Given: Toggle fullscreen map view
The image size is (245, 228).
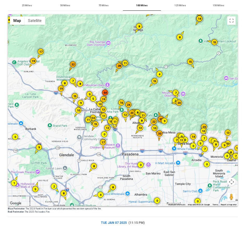Looking at the screenshot, I should pos(231,21).
